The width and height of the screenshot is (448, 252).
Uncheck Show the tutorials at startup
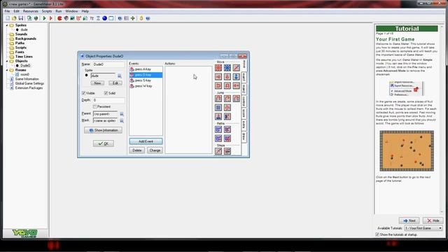[377, 234]
